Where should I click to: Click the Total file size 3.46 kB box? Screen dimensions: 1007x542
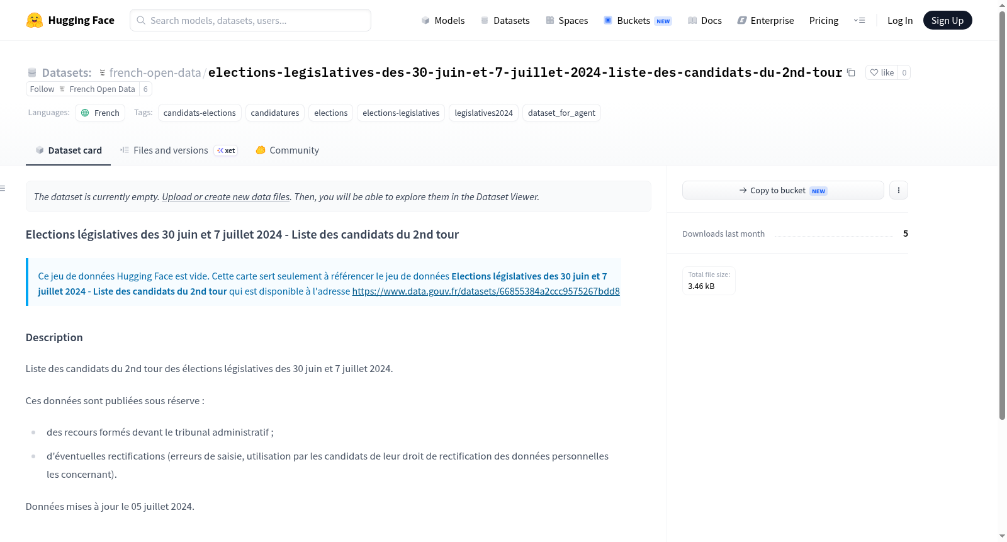coord(709,281)
